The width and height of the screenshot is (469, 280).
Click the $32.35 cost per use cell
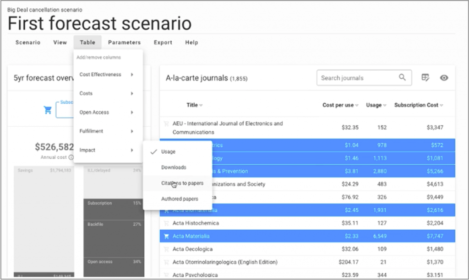(x=350, y=128)
